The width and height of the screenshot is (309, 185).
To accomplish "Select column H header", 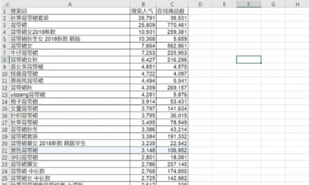I will (x=297, y=4).
